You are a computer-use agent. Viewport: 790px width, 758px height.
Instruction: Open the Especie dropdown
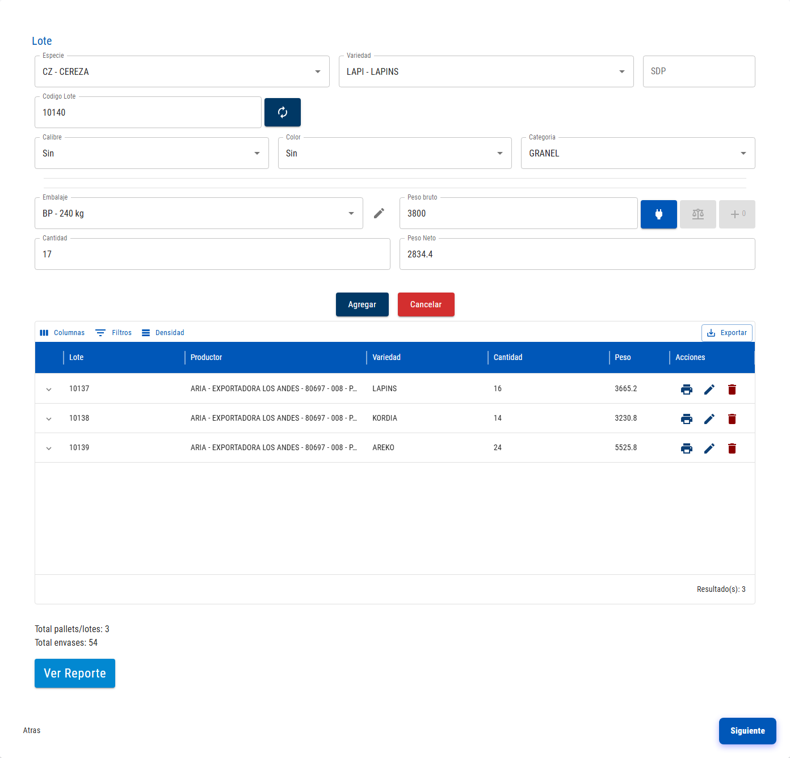tap(182, 71)
